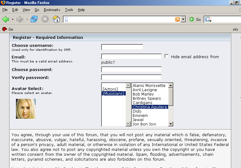This screenshot has height=168, width=241.
Task: Select Avril Lavigne in avatar list
Action: click(x=150, y=90)
